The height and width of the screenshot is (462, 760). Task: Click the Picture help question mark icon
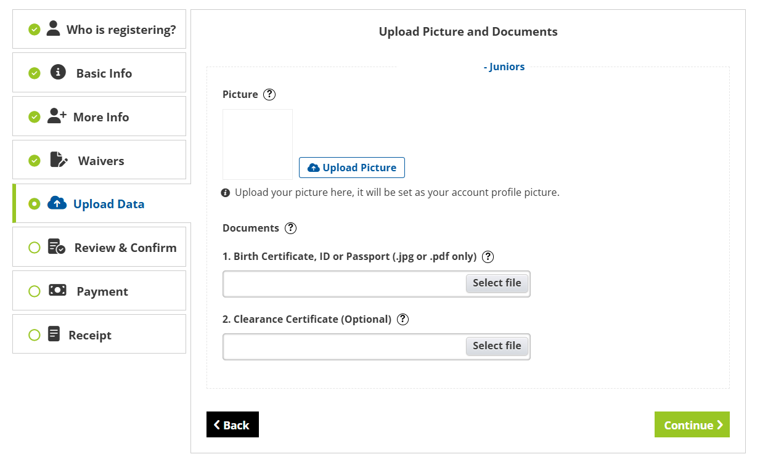coord(269,95)
